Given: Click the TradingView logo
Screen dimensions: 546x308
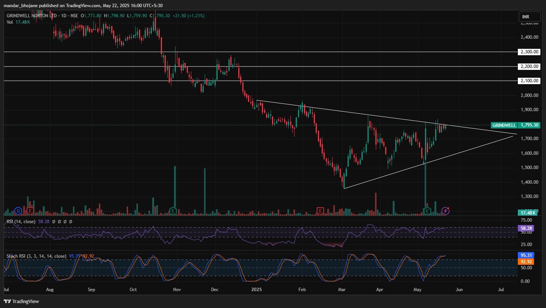Looking at the screenshot, I should 21,301.
